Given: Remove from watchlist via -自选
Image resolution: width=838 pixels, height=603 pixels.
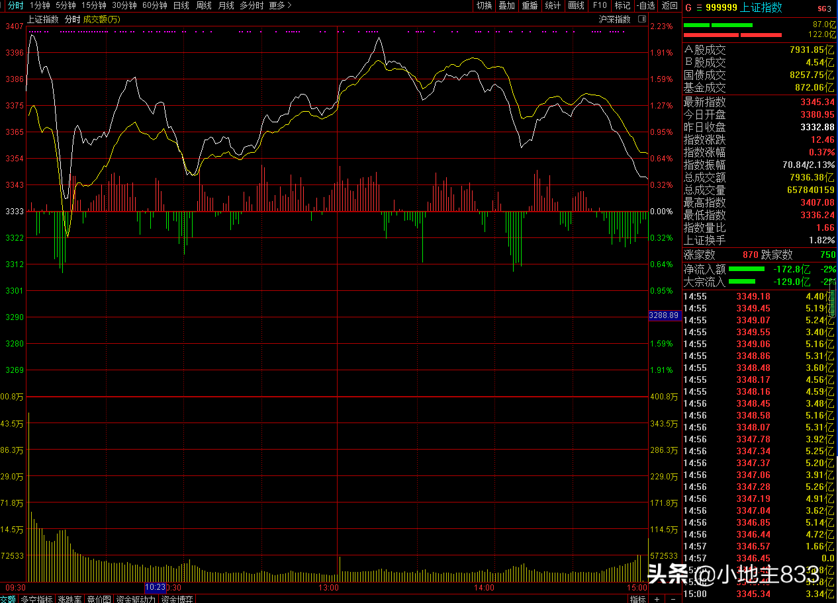Looking at the screenshot, I should point(645,5).
